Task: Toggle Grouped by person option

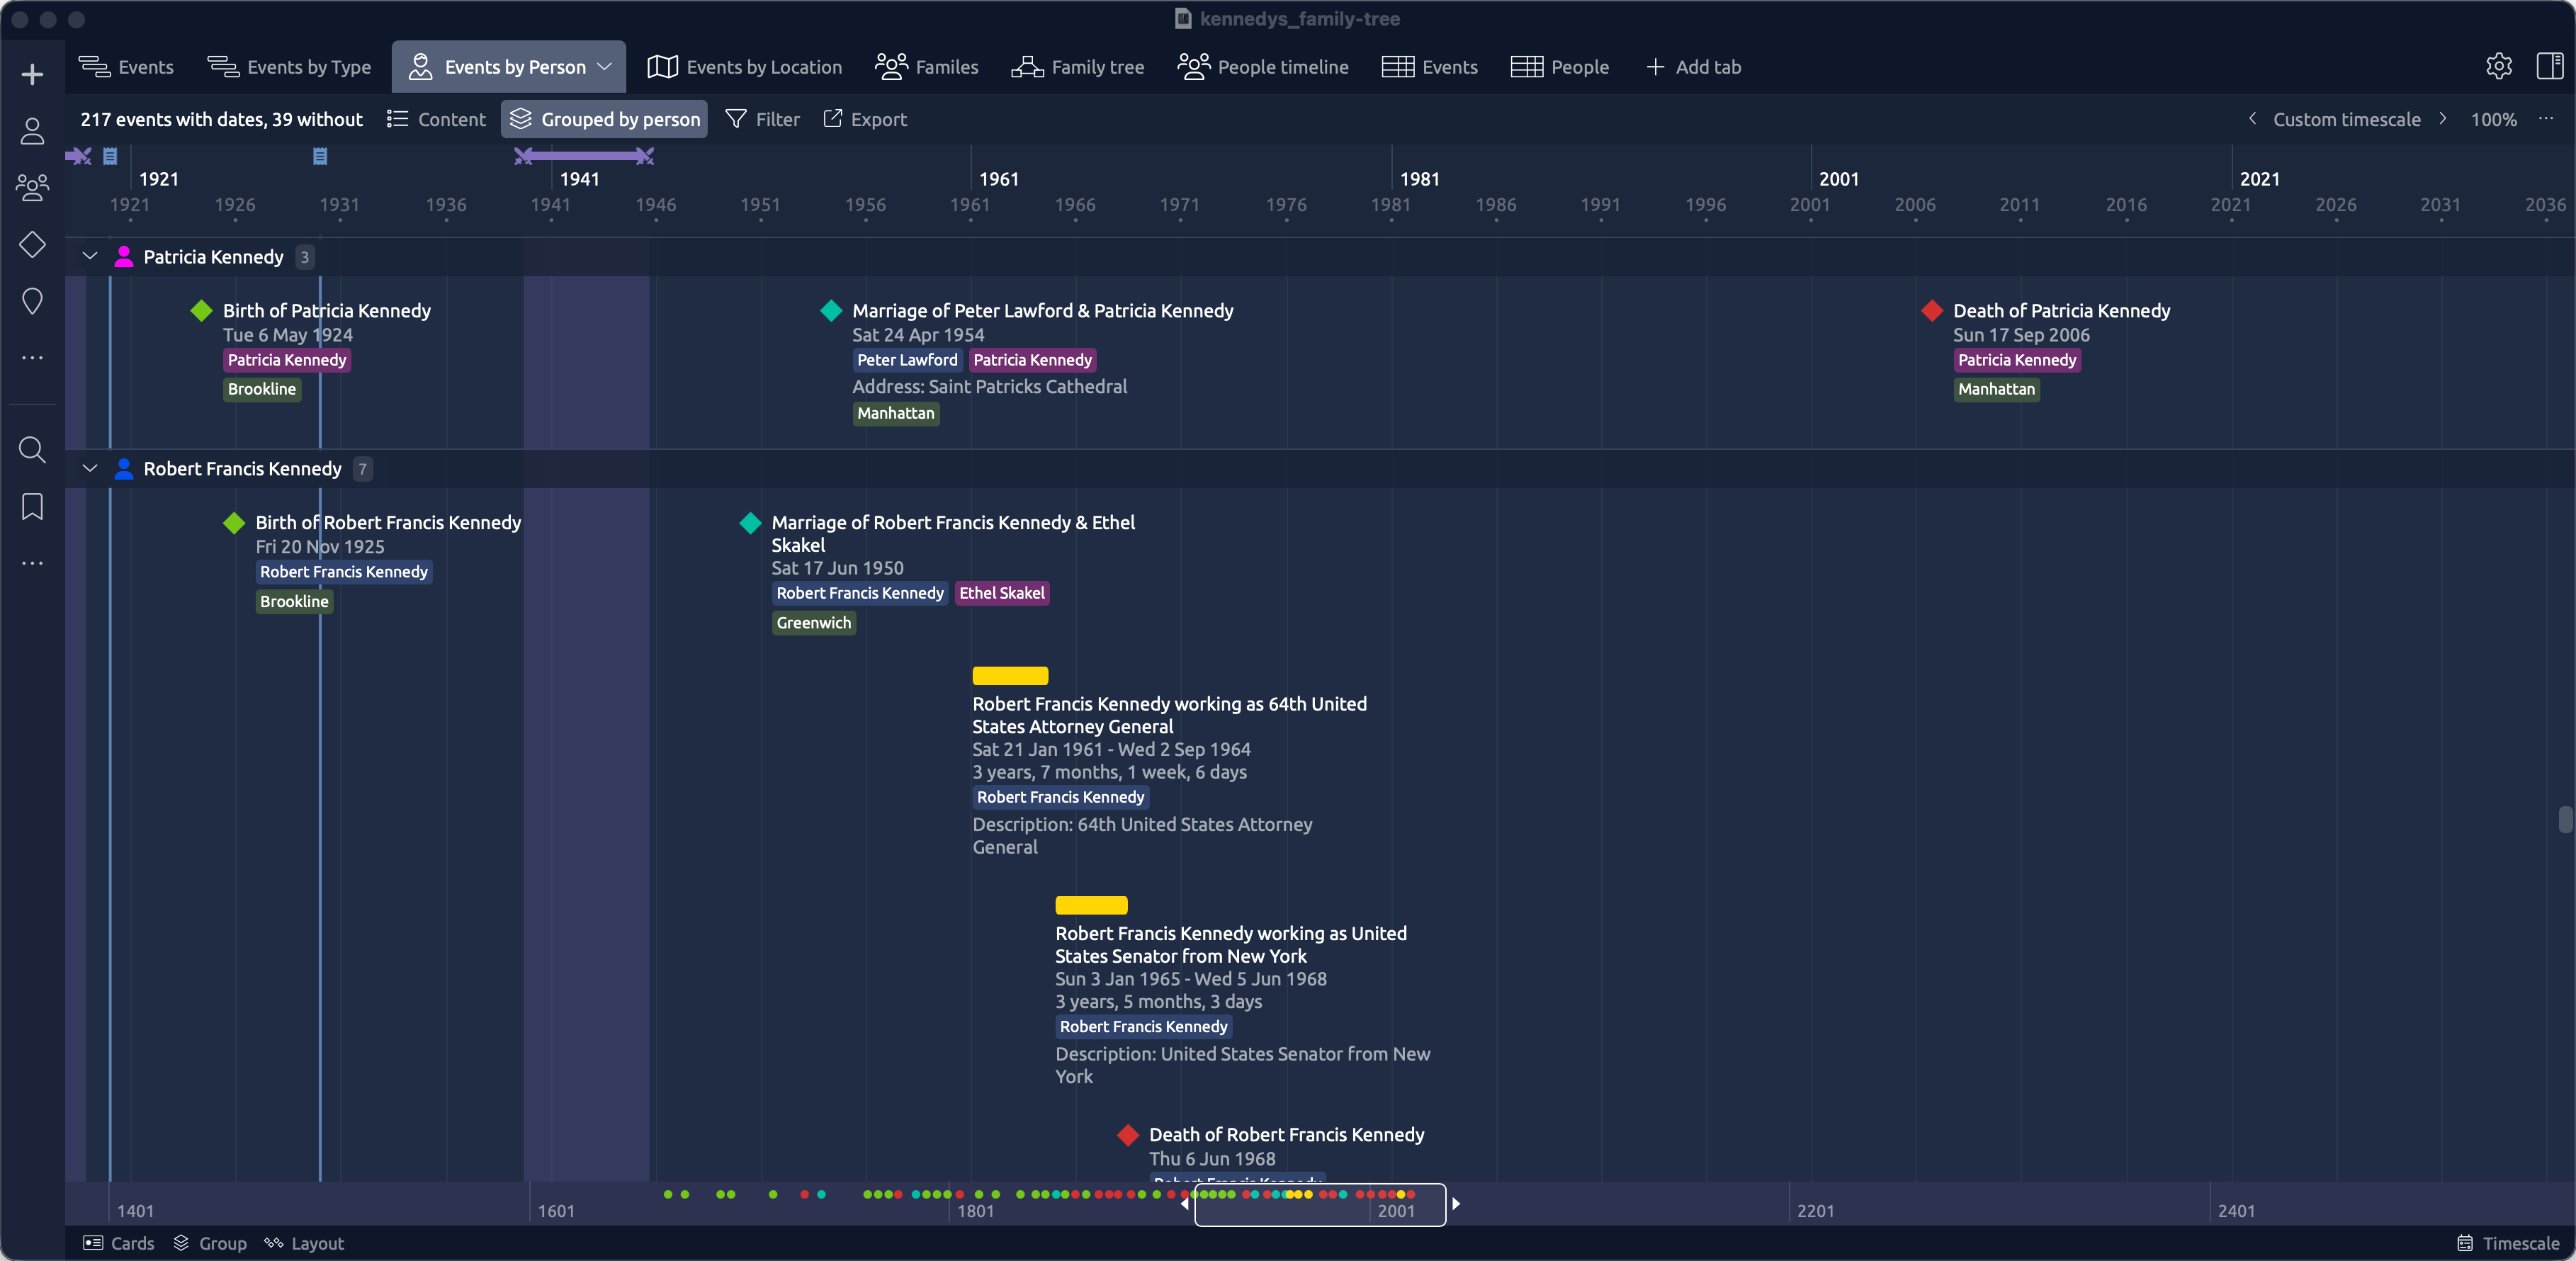Action: [x=604, y=119]
